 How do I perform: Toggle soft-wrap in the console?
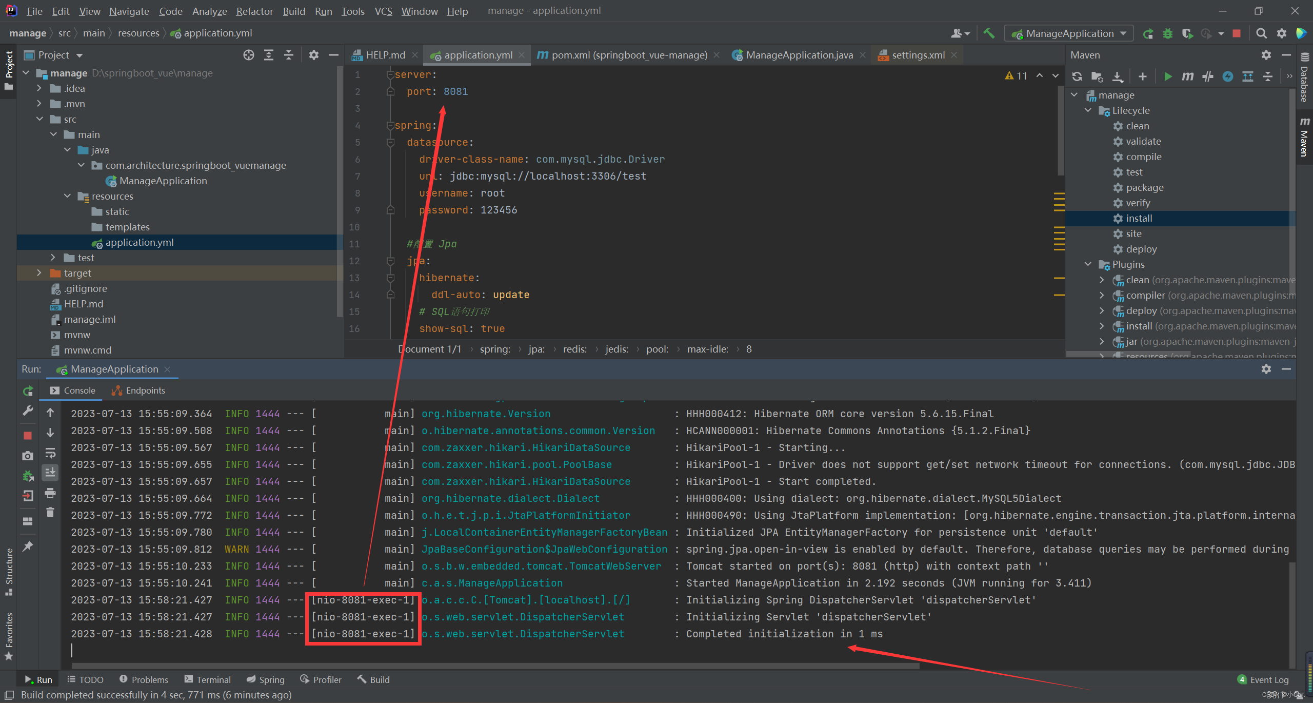pos(50,453)
